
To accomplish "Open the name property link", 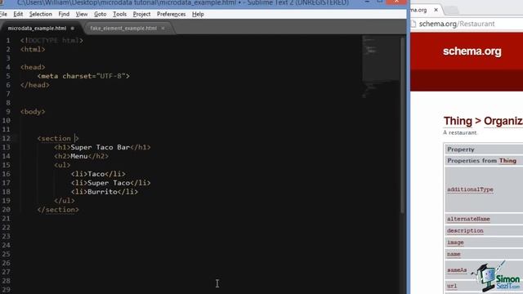I will [454, 254].
